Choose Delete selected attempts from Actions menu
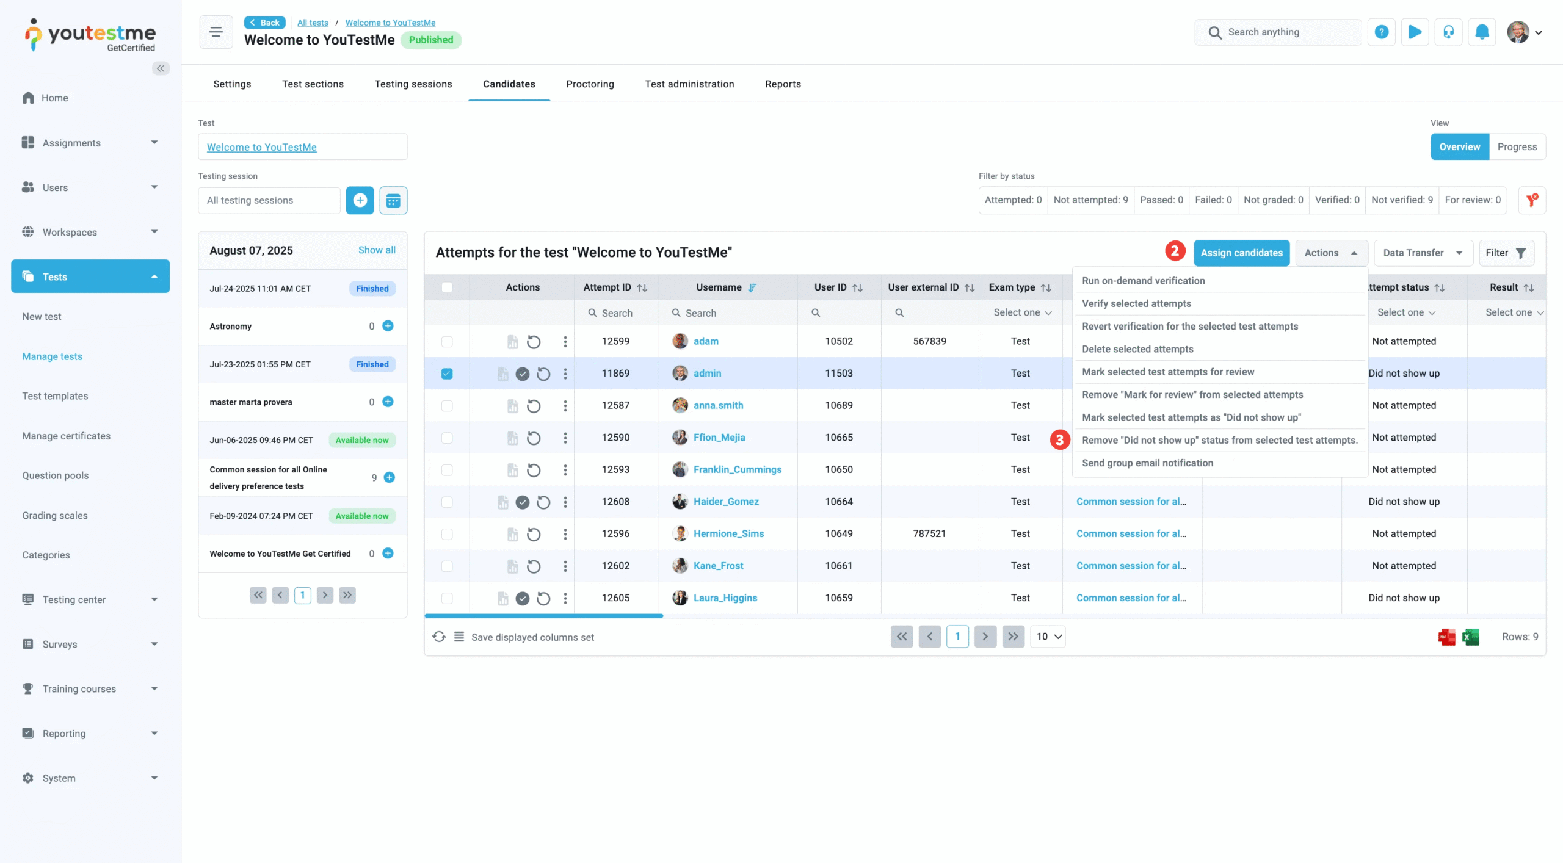 click(x=1219, y=349)
